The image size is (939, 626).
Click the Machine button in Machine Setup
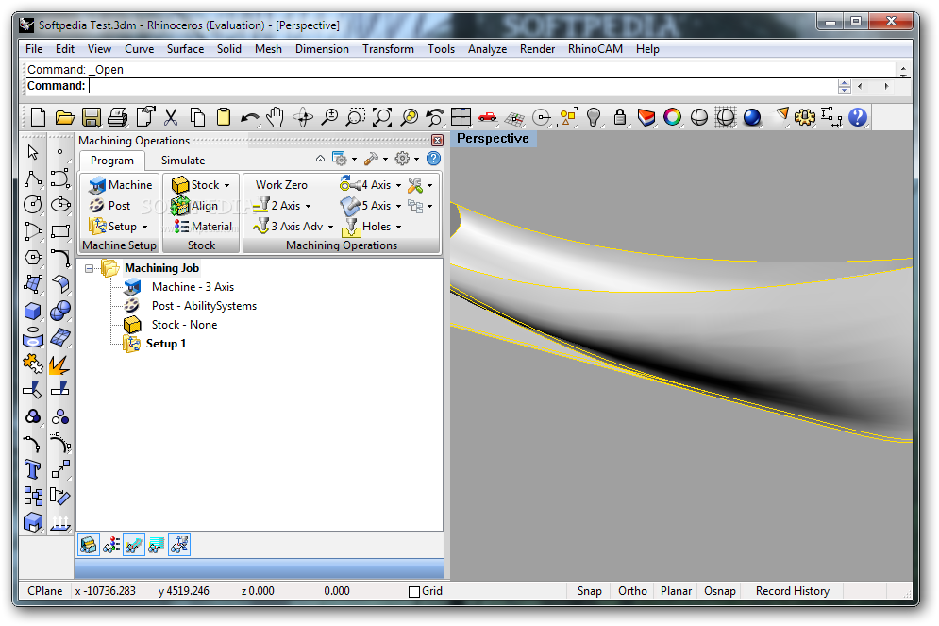[121, 185]
